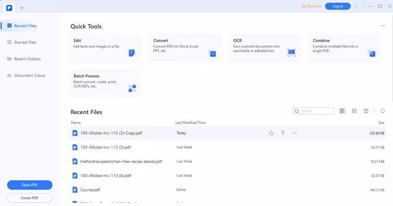Open the Edit quick tool
393x206 pixels.
(106, 48)
